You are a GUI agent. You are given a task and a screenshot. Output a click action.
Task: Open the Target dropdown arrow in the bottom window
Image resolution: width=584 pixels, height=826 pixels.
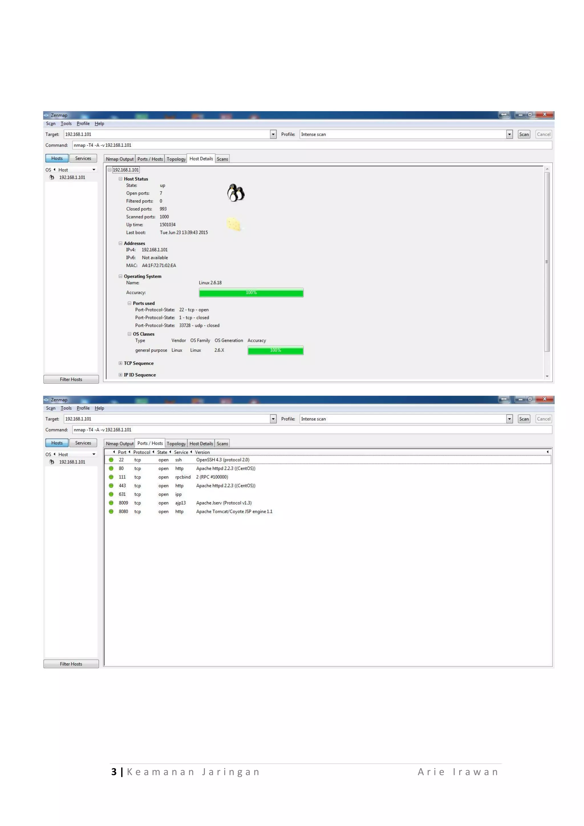click(x=273, y=419)
